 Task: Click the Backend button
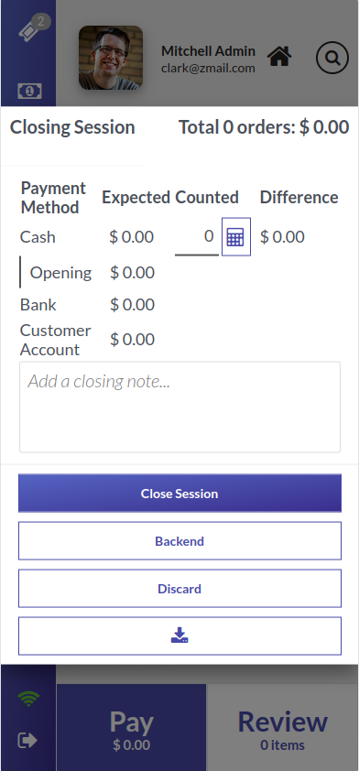(180, 541)
